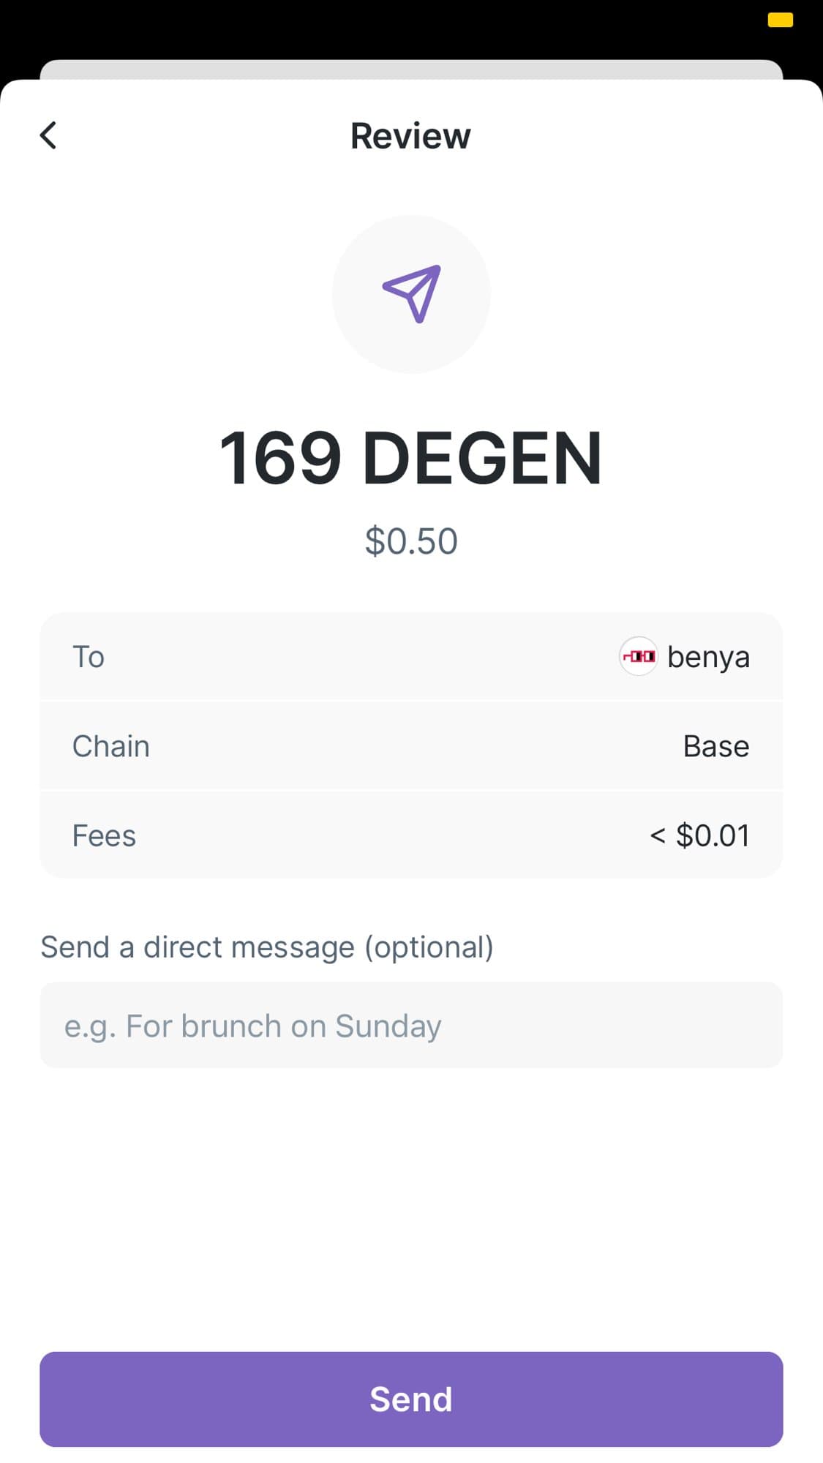Tap the "To" row label
The image size is (823, 1463).
(x=89, y=657)
